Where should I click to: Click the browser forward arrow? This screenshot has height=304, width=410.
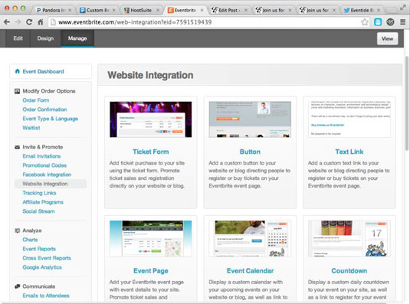[x=18, y=22]
